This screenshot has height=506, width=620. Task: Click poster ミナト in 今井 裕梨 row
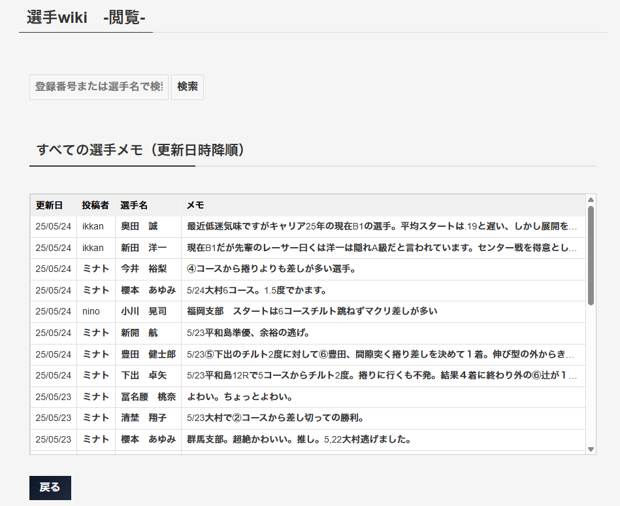tap(95, 269)
